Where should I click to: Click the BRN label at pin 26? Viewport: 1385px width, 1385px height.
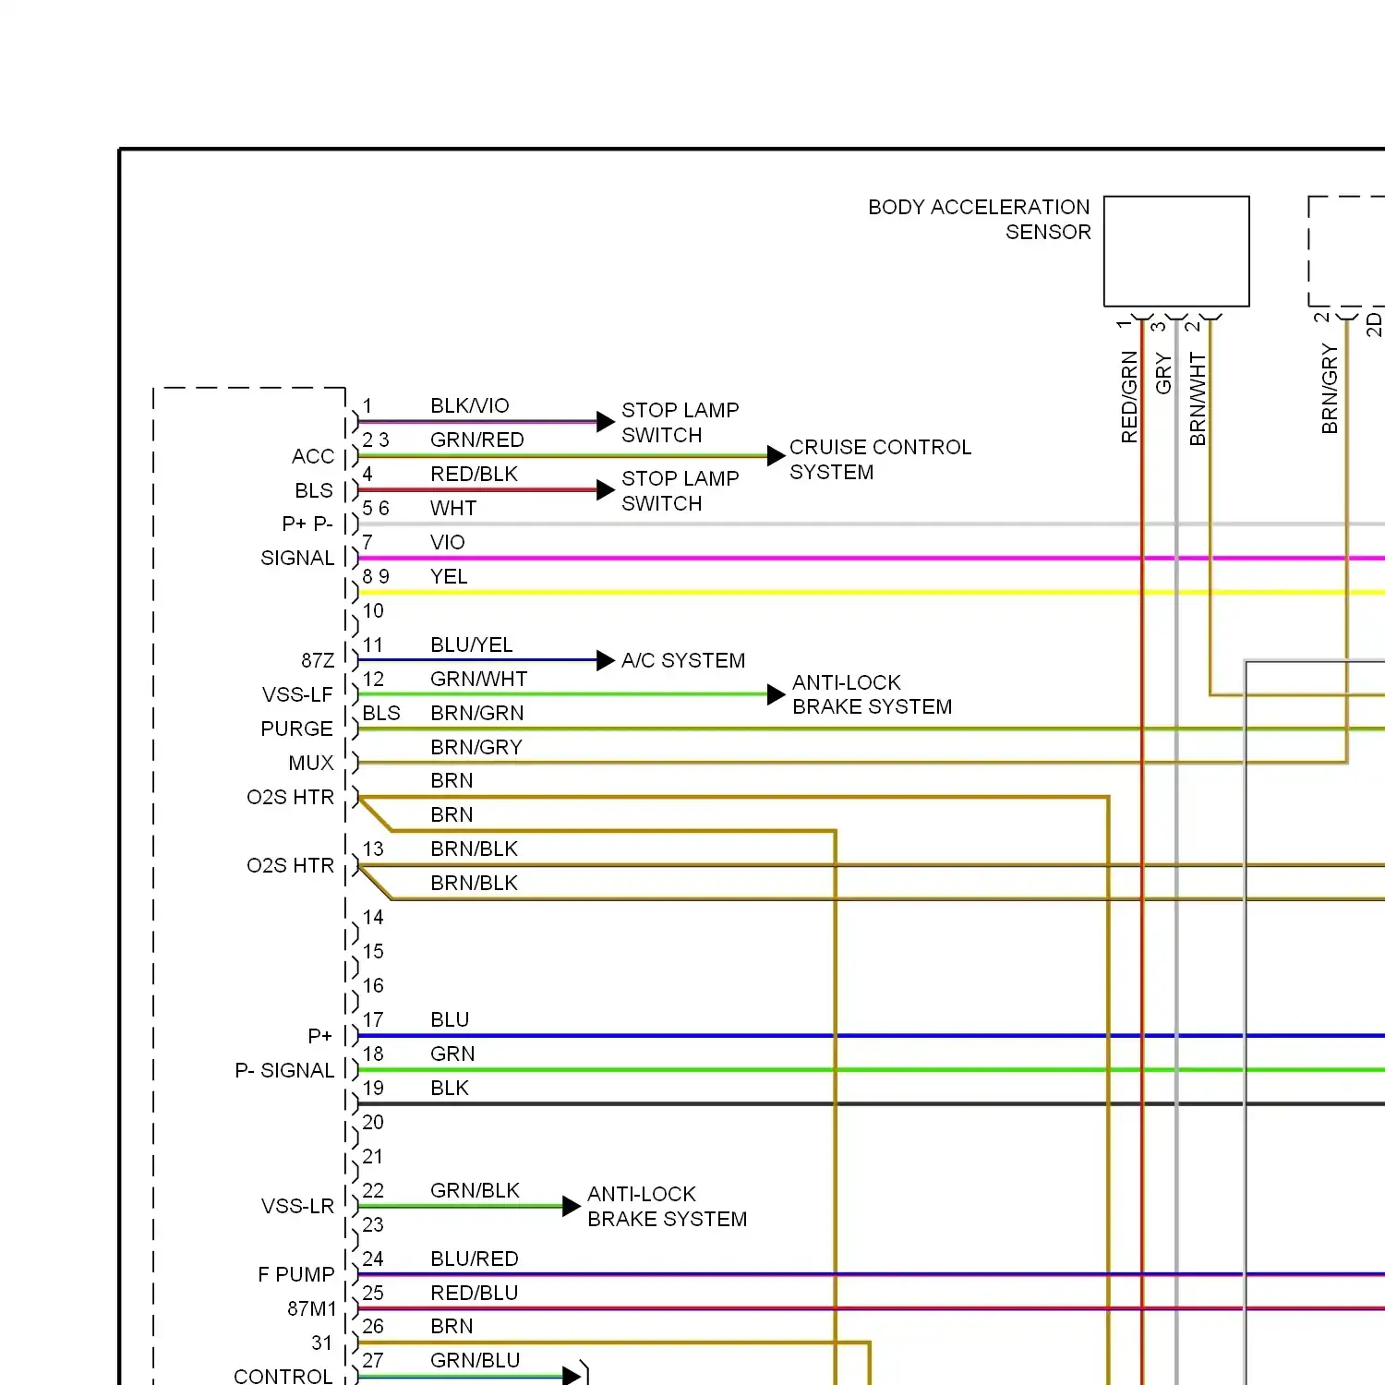452,1326
